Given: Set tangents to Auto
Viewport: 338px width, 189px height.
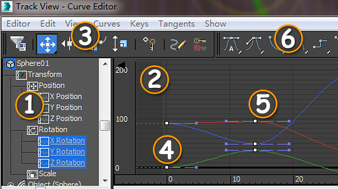Looking at the screenshot, I should (232, 45).
